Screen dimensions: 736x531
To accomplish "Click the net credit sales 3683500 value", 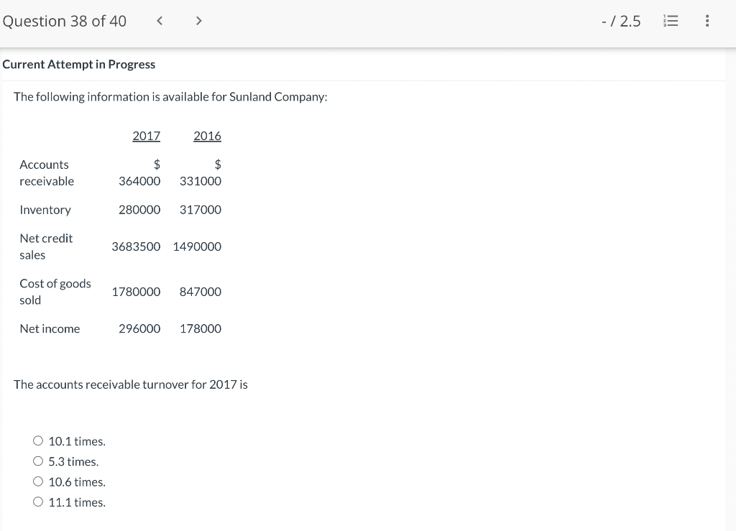I will [136, 246].
